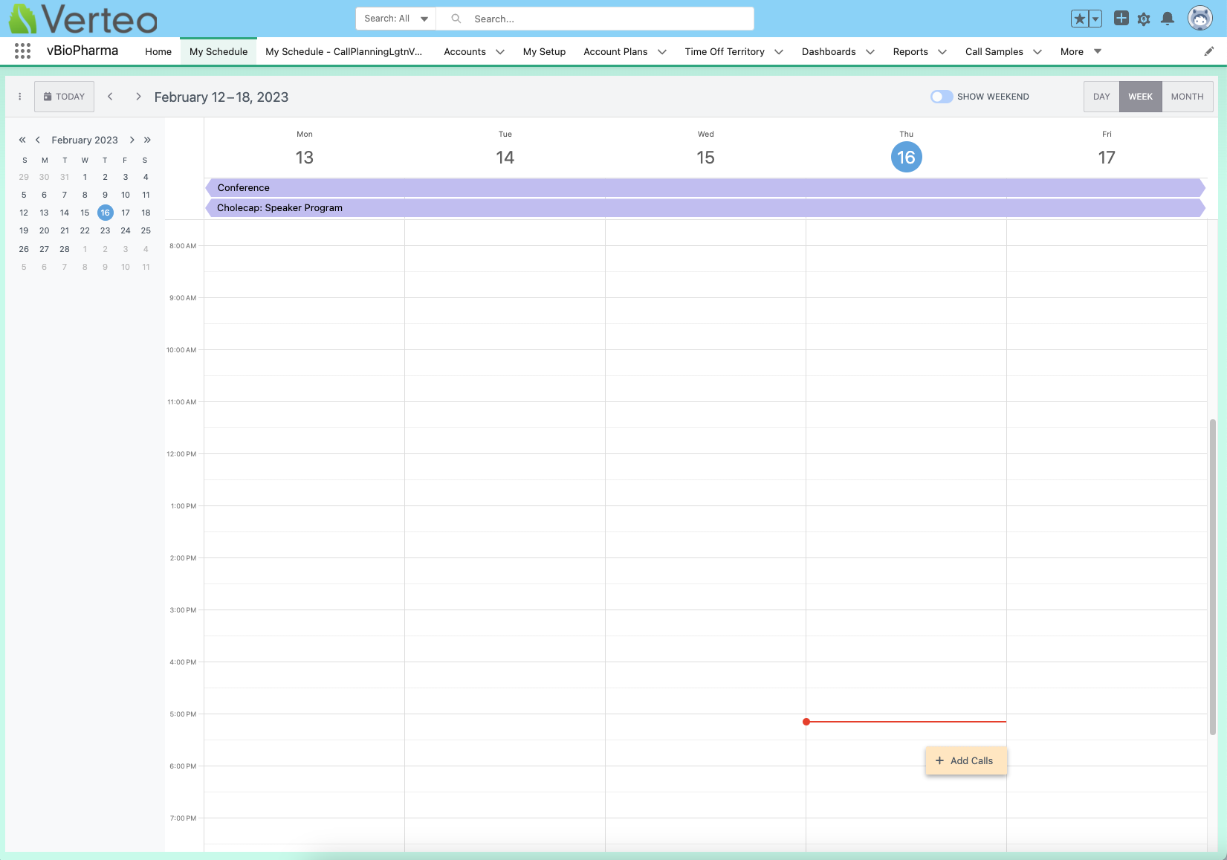Screen dimensions: 1227x860
Task: Go to previous week using arrow
Action: pyautogui.click(x=110, y=97)
